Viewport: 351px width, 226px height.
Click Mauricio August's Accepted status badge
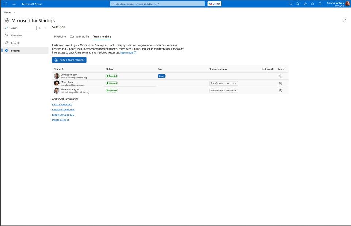(112, 90)
